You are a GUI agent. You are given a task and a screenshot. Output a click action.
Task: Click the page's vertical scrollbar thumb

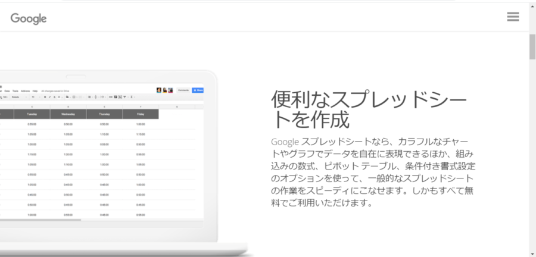coord(532,48)
